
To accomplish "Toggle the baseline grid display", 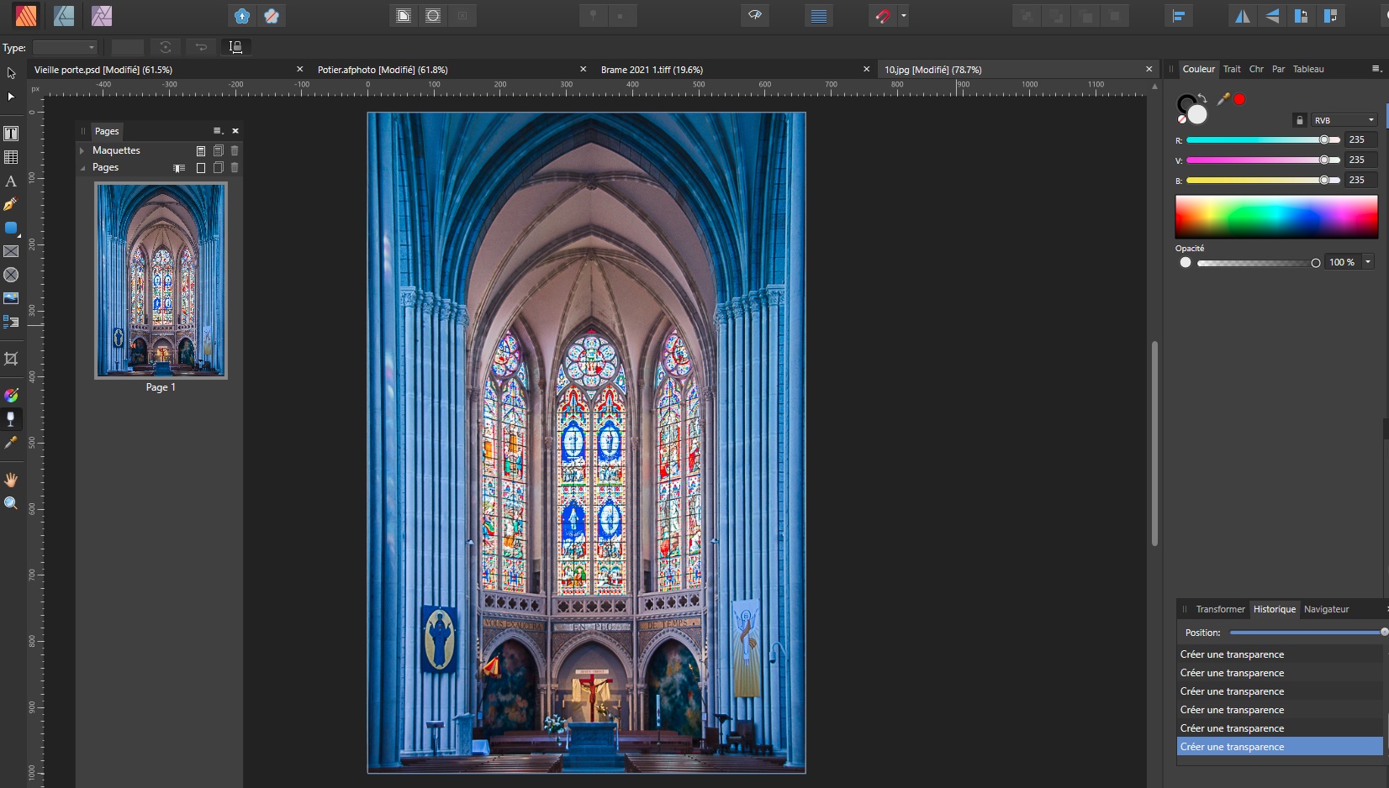I will pyautogui.click(x=819, y=16).
